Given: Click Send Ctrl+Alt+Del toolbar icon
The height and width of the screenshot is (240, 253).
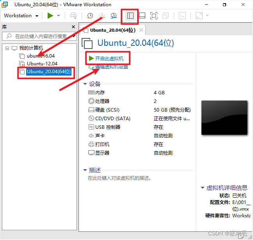Looking at the screenshot, I should coord(73,16).
